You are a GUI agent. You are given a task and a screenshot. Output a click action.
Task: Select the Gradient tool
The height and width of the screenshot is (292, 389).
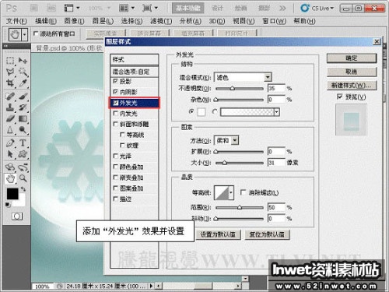tap(23, 119)
